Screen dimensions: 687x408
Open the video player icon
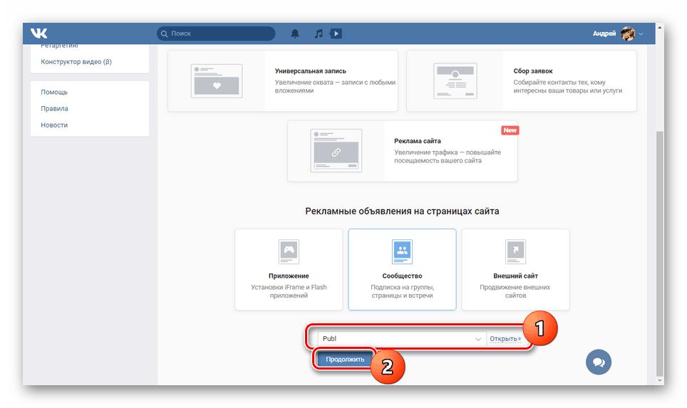point(336,33)
